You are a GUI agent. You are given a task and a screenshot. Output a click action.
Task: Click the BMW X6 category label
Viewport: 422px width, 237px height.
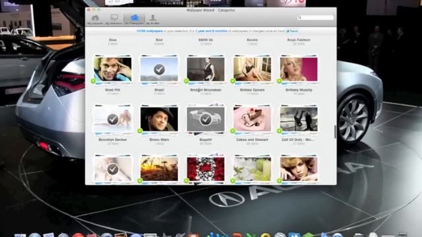(x=206, y=39)
